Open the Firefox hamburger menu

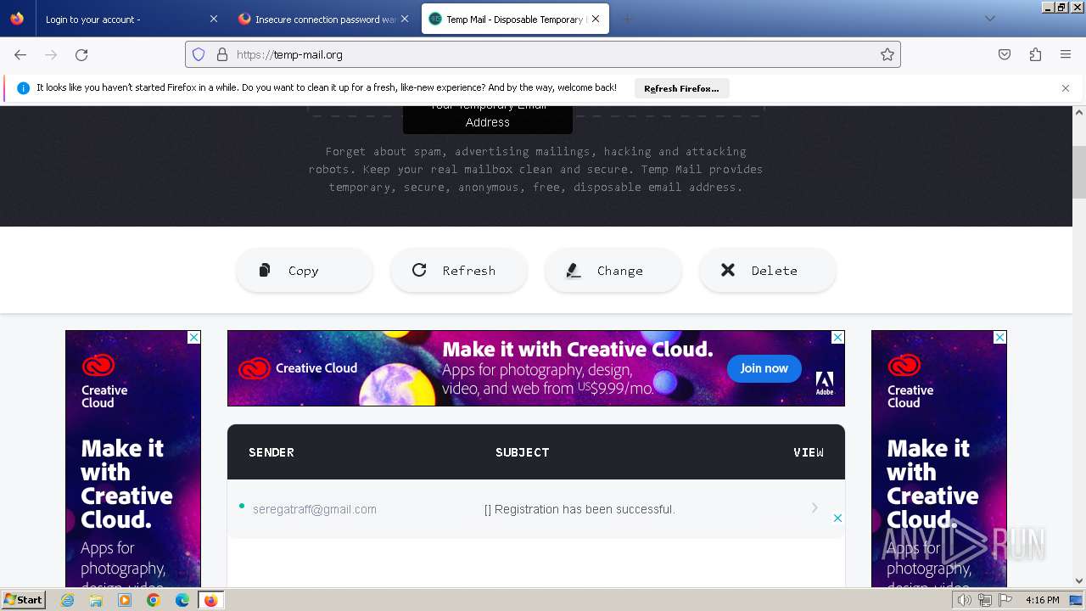tap(1066, 54)
